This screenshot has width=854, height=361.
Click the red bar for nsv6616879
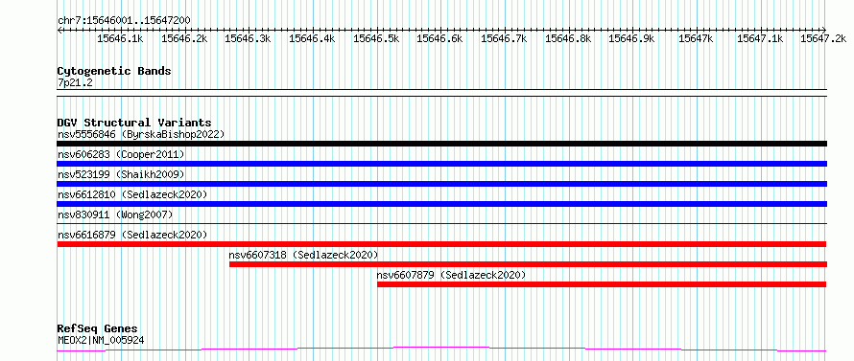pos(441,244)
